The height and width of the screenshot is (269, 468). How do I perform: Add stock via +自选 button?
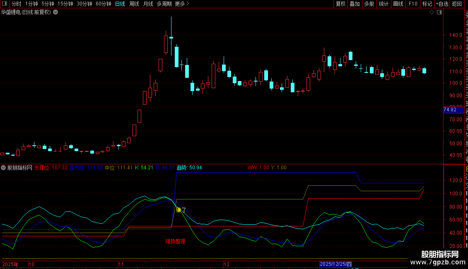pyautogui.click(x=442, y=4)
